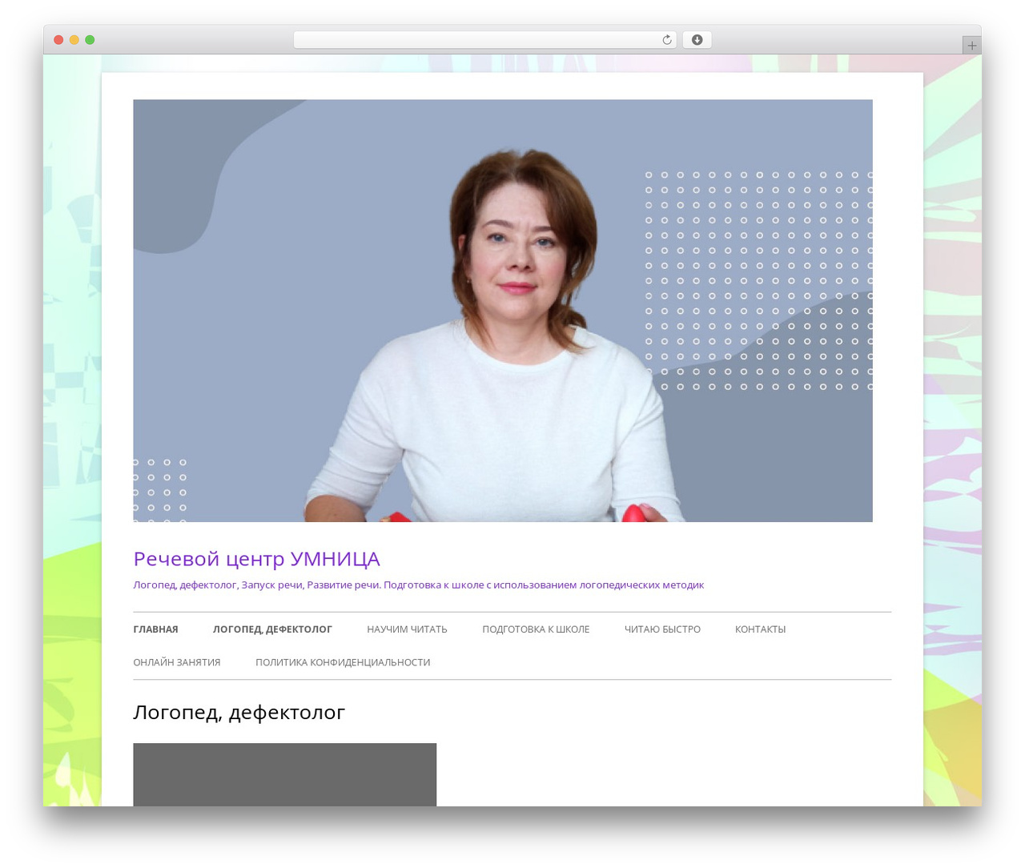Maximize window with green button

pyautogui.click(x=90, y=40)
